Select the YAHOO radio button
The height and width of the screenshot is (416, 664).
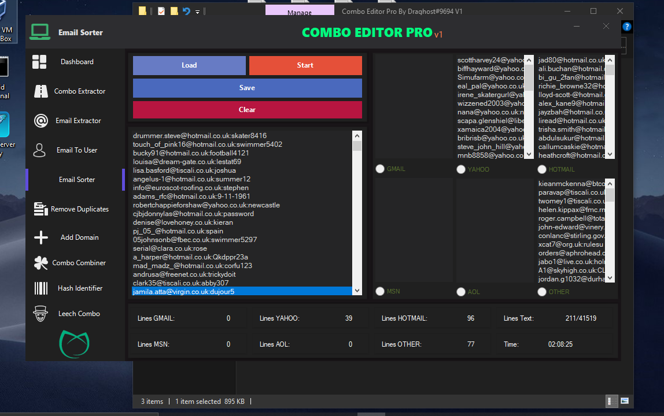[x=461, y=169]
